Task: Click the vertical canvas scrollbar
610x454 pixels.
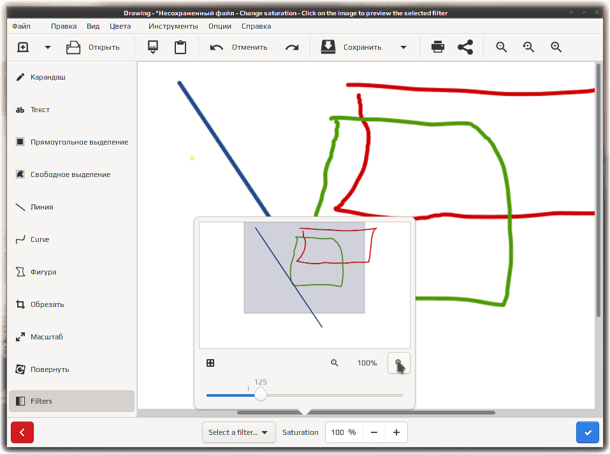Action: pyautogui.click(x=599, y=190)
